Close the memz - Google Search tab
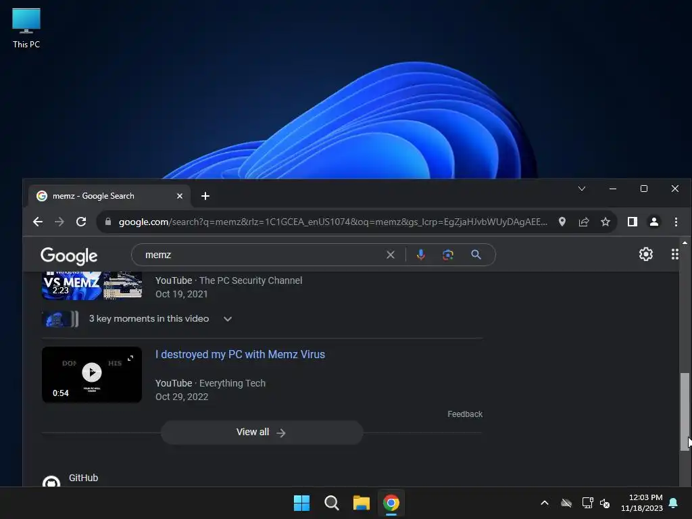 point(180,196)
